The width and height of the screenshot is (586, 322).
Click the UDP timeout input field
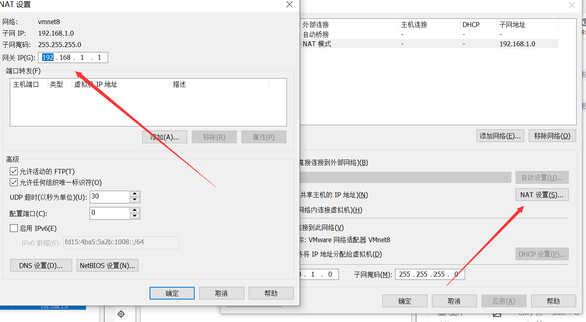pyautogui.click(x=110, y=197)
